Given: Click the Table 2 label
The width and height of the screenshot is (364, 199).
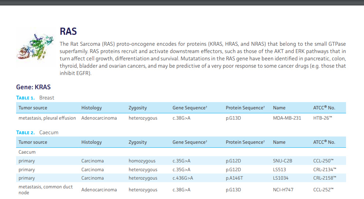Looking at the screenshot, I should click(x=26, y=133).
